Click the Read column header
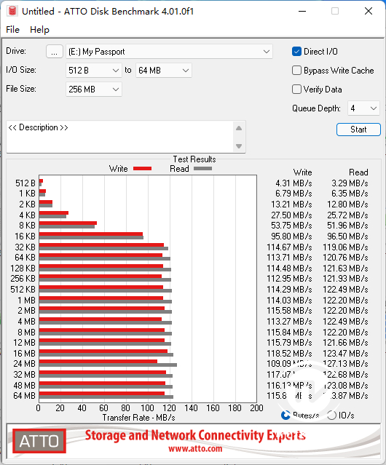The width and height of the screenshot is (386, 465). pyautogui.click(x=358, y=172)
